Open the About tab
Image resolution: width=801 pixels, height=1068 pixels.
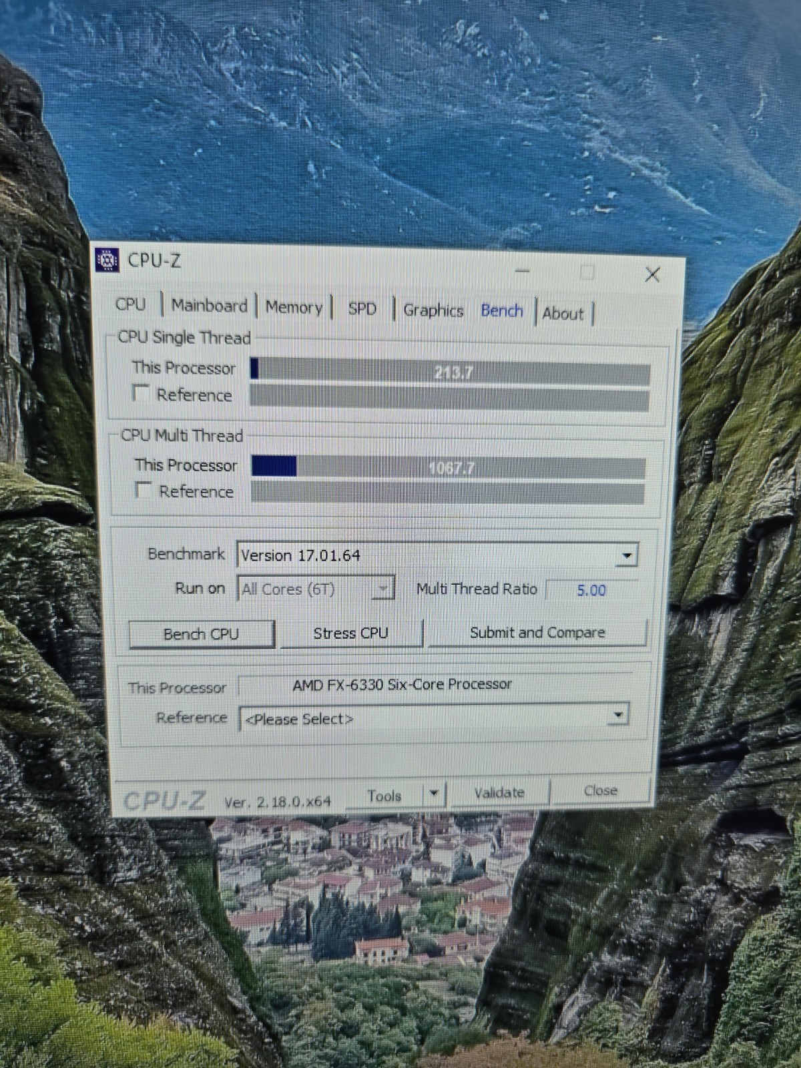[563, 313]
